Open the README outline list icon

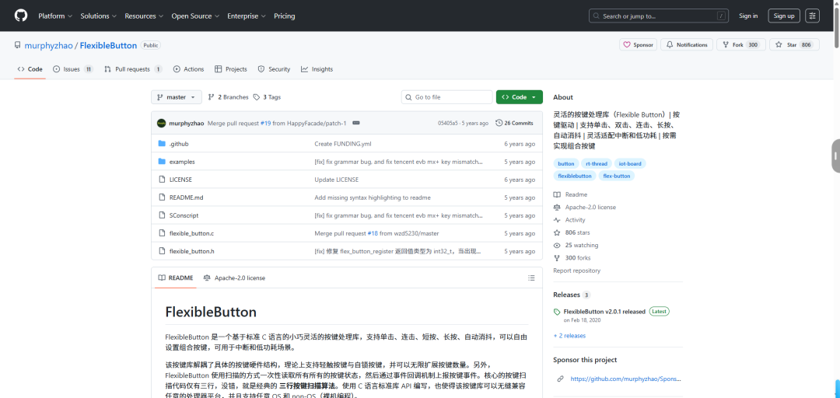pos(531,278)
